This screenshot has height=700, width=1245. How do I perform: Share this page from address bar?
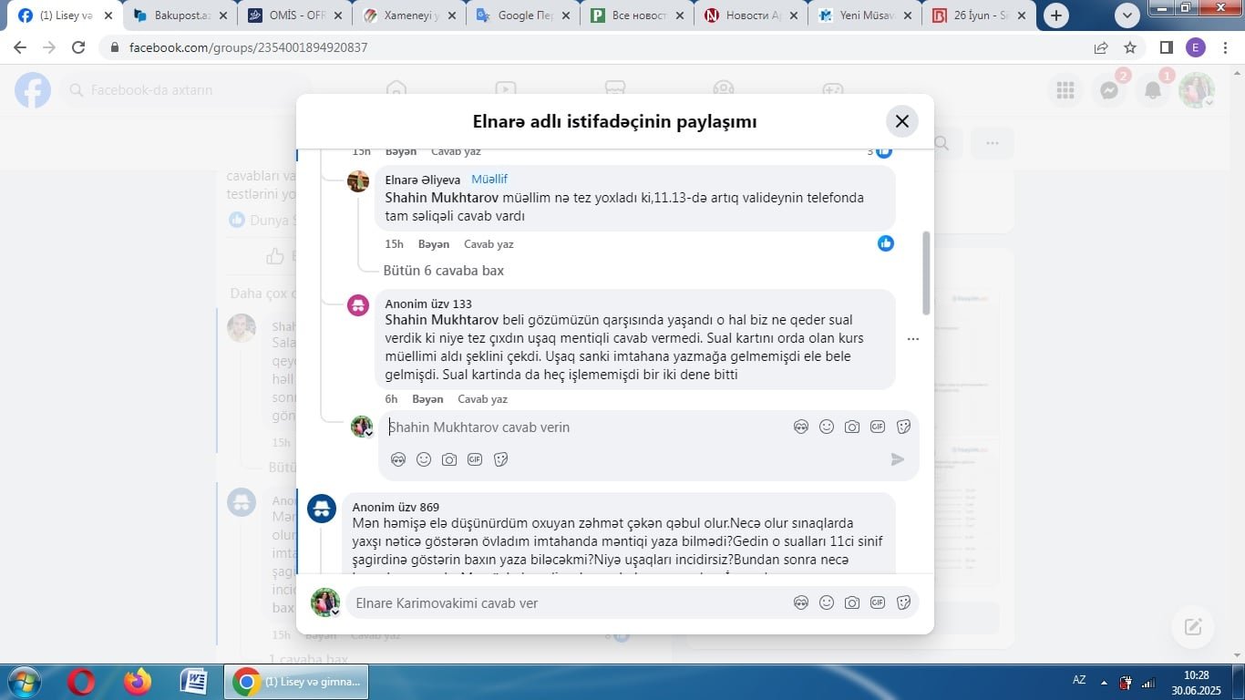pyautogui.click(x=1101, y=47)
